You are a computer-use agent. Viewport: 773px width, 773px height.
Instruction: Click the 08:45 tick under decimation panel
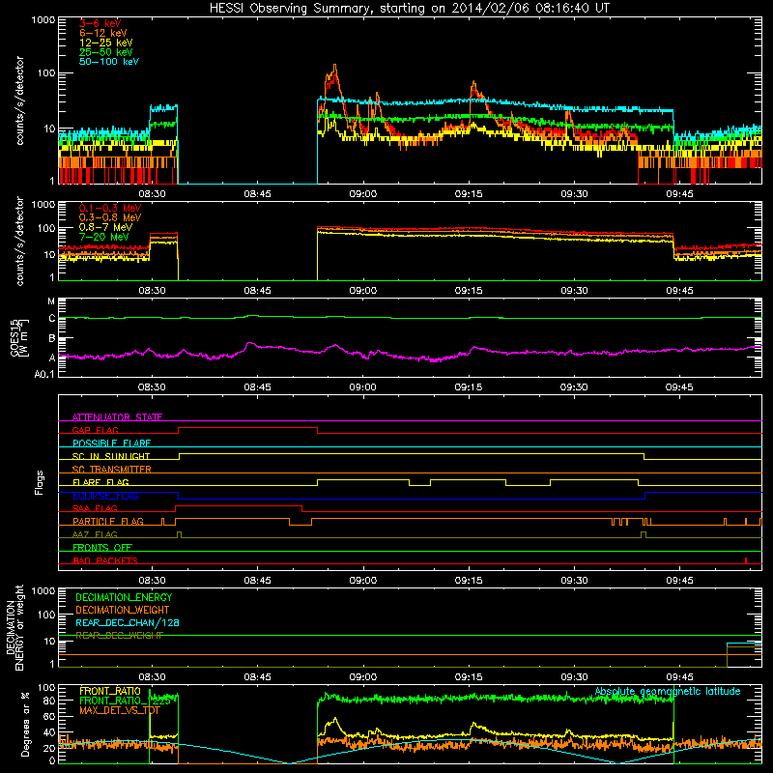point(257,677)
